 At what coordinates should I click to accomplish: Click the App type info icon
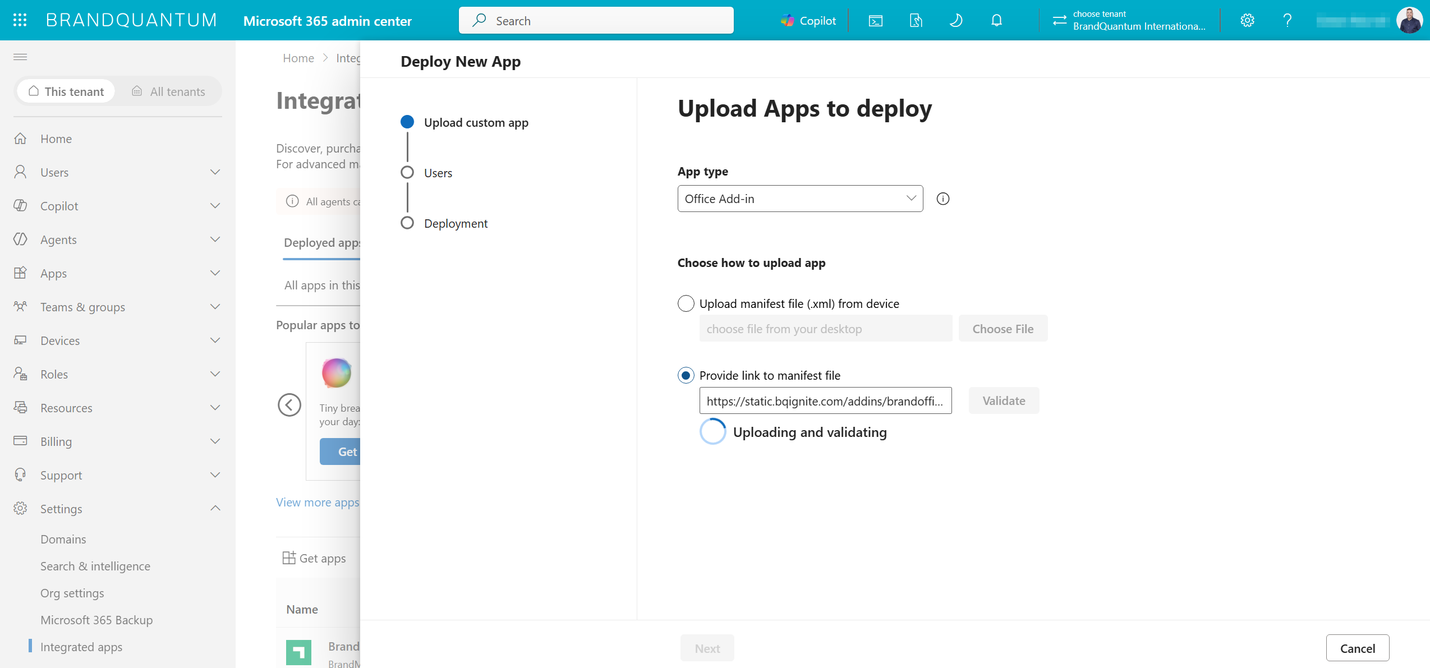pyautogui.click(x=943, y=199)
